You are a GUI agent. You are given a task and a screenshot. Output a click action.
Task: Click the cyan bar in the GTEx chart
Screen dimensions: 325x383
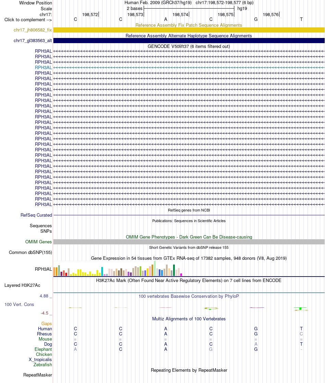[x=102, y=271]
